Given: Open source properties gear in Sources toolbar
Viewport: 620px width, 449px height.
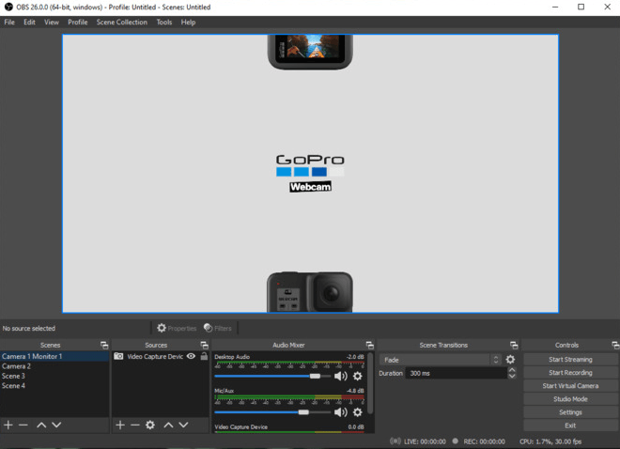Looking at the screenshot, I should coord(150,425).
